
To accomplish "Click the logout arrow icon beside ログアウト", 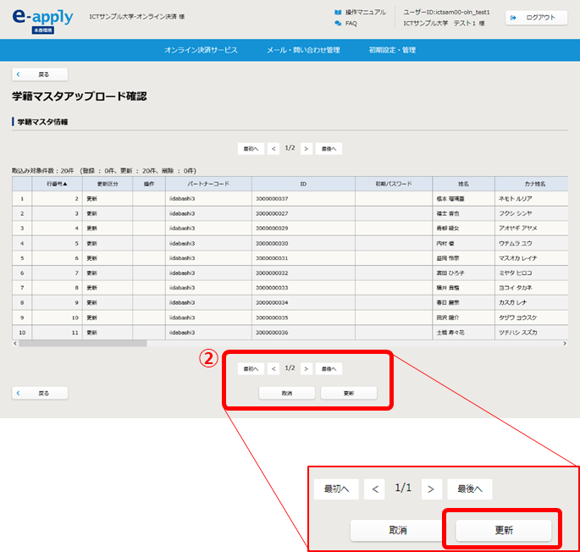I will click(513, 18).
